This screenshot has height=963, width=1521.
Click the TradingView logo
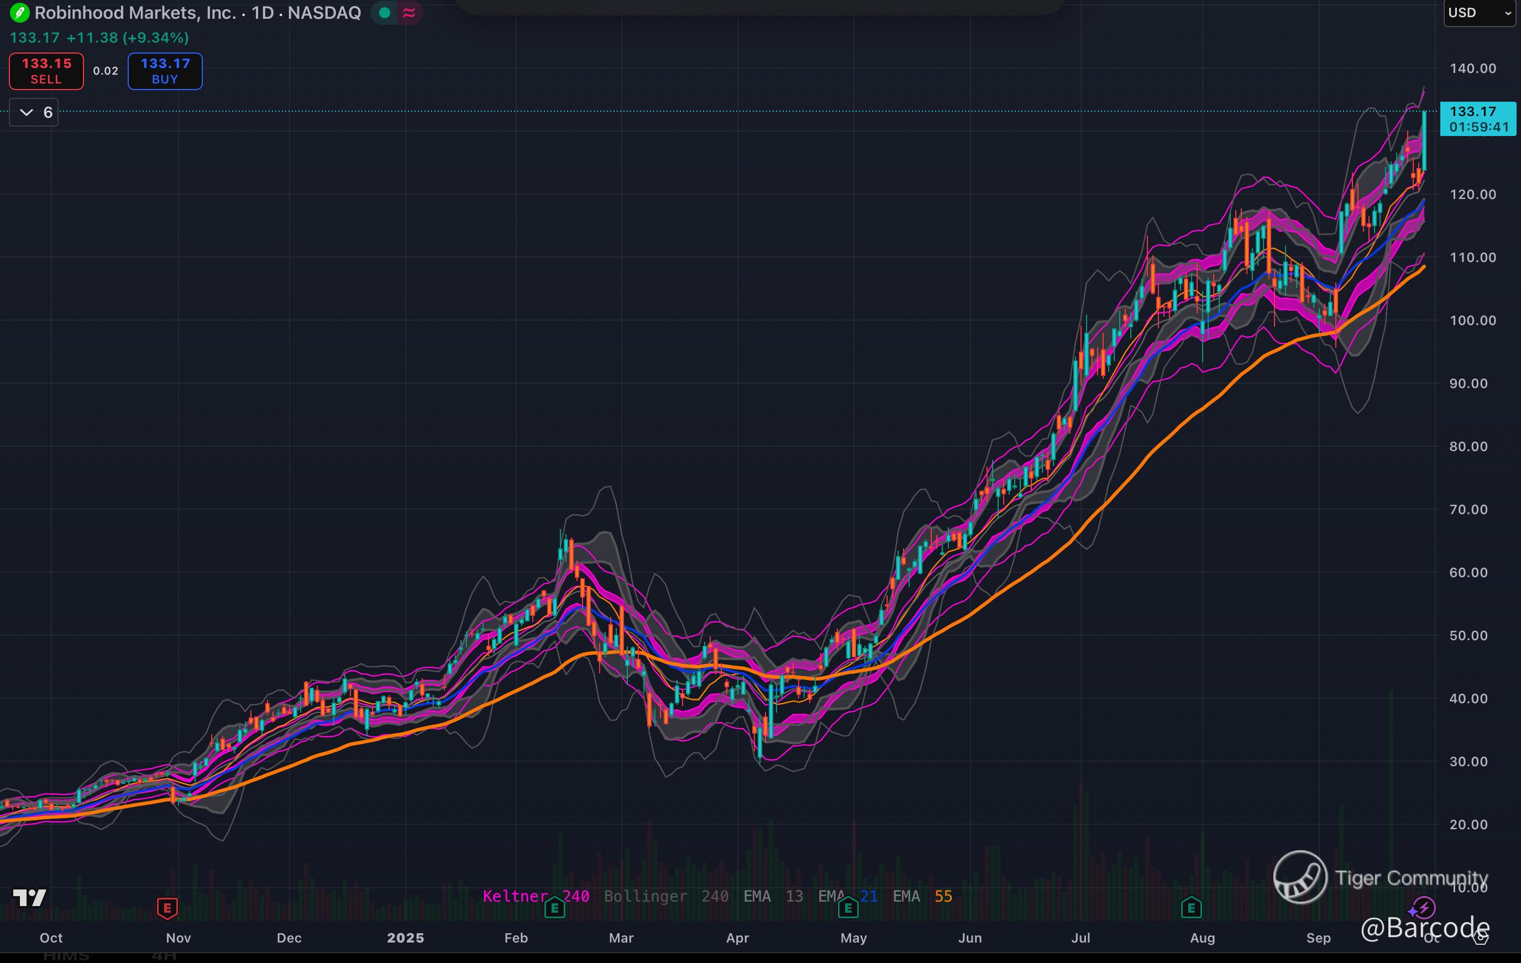[30, 897]
